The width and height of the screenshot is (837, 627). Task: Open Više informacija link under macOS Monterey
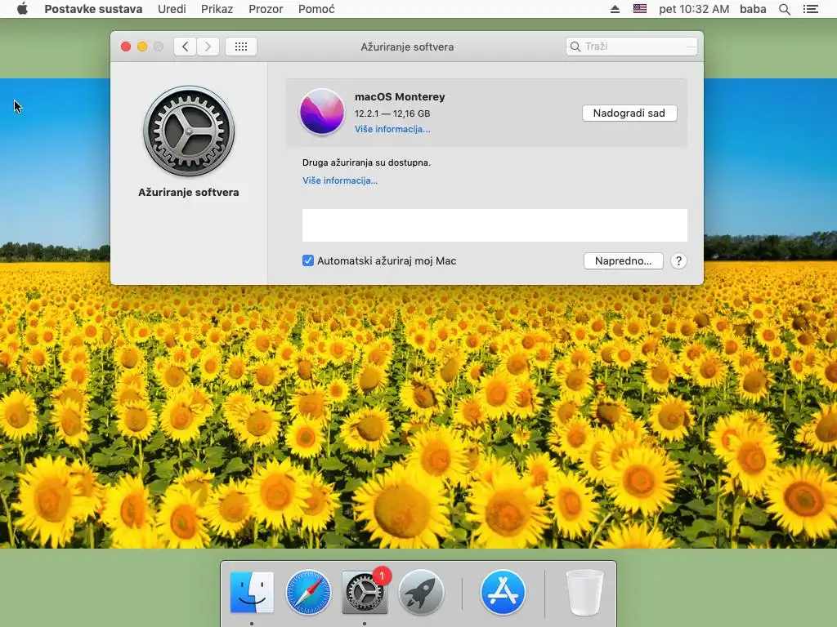coord(392,129)
